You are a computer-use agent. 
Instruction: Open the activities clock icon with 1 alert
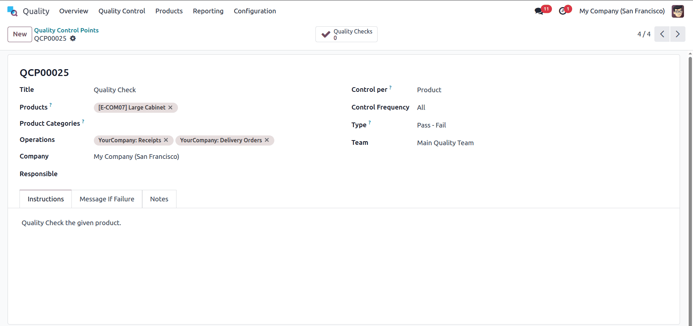(x=563, y=11)
